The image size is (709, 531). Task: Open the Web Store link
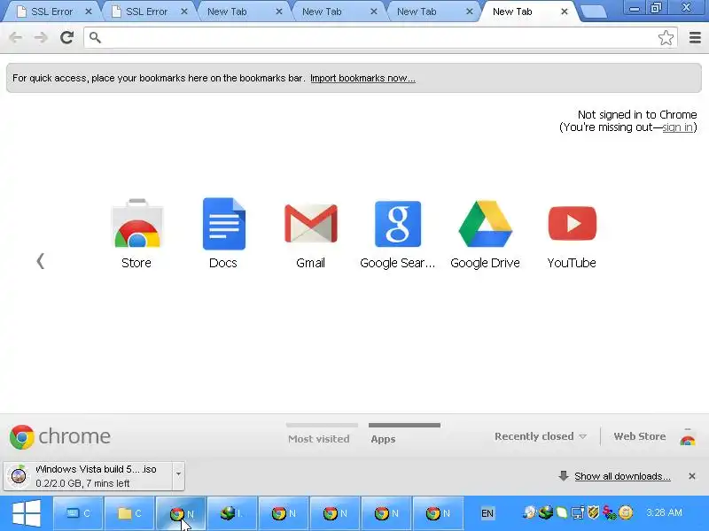(639, 436)
